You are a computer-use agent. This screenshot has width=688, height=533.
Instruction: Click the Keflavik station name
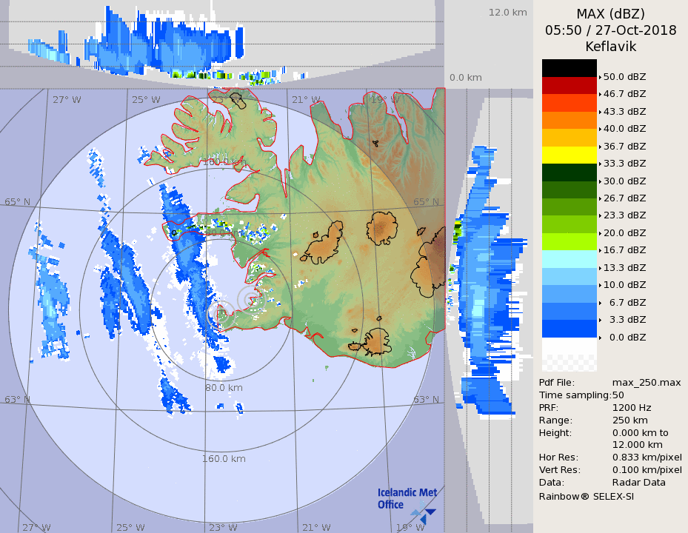(x=610, y=47)
